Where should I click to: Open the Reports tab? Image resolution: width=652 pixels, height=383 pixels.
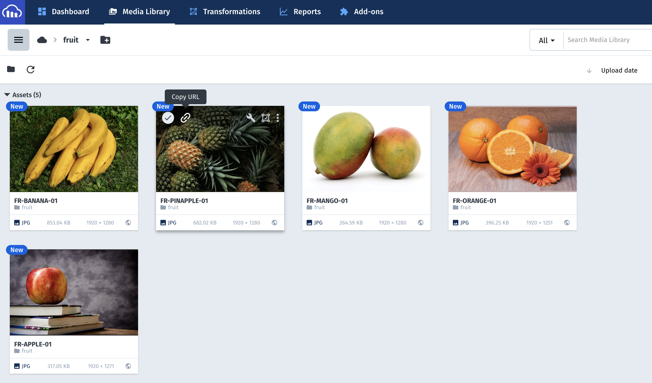tap(300, 12)
